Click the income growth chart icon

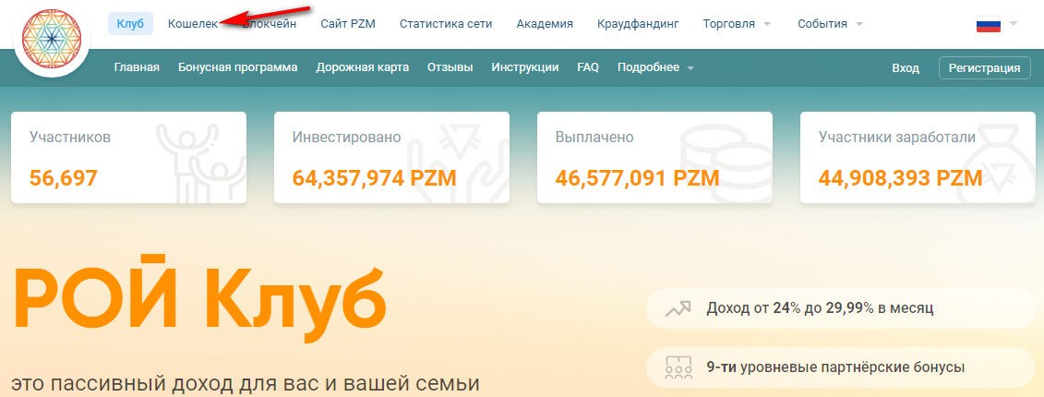point(676,309)
